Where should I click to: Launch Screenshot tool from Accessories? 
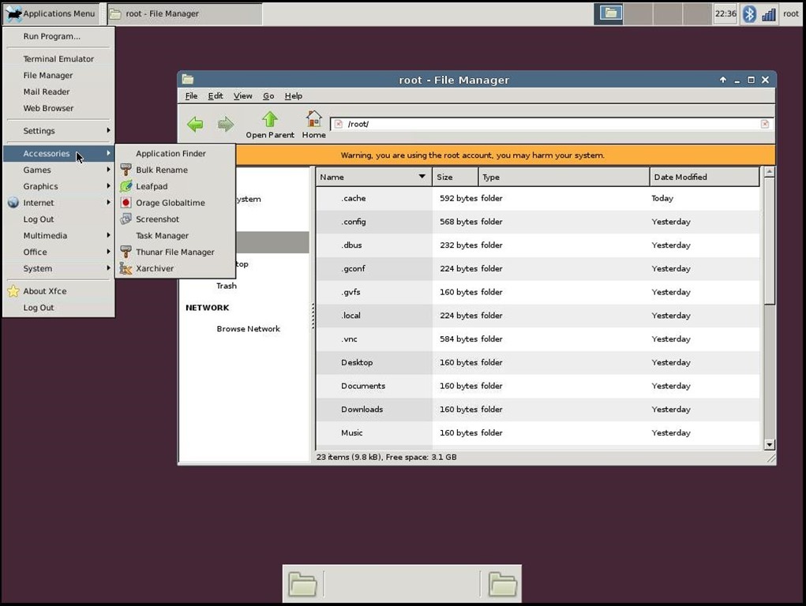[x=157, y=219]
